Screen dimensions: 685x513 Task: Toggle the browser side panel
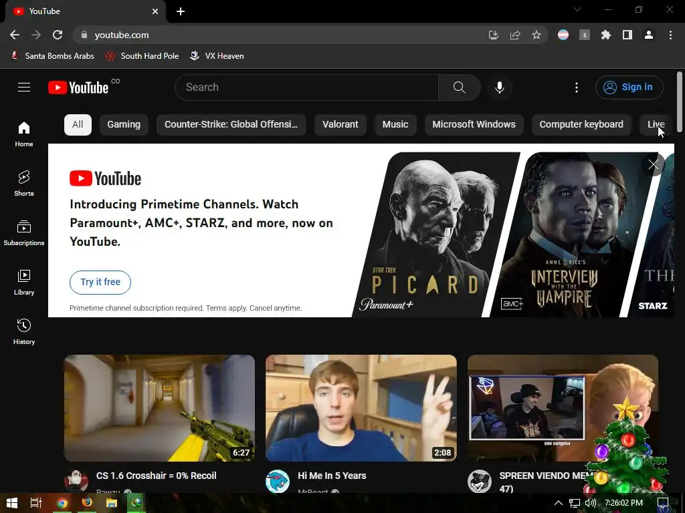point(627,35)
